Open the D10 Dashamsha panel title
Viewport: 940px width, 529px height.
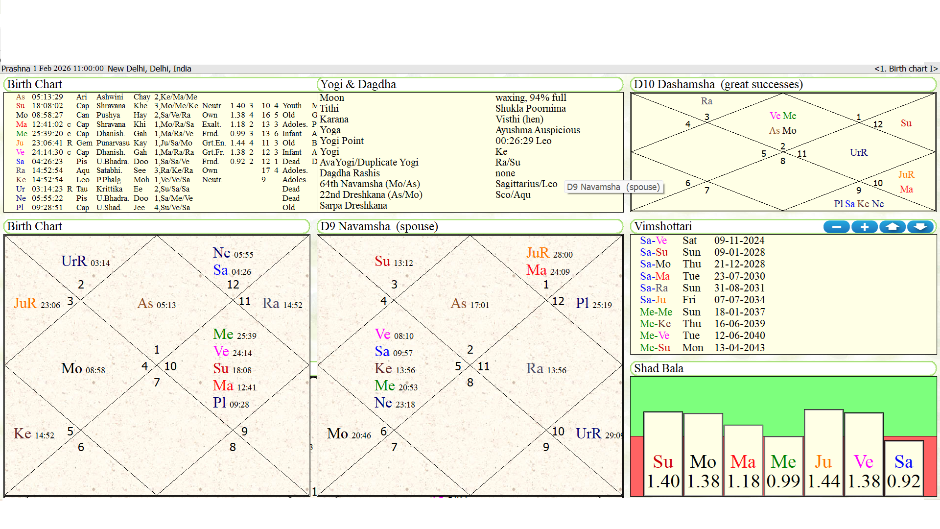pos(718,84)
